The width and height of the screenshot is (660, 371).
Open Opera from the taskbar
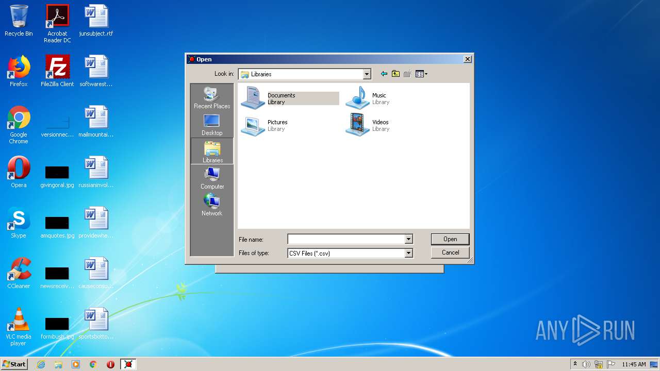coord(110,364)
